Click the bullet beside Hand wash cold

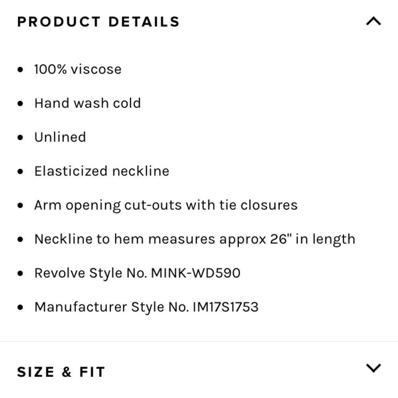coord(21,104)
